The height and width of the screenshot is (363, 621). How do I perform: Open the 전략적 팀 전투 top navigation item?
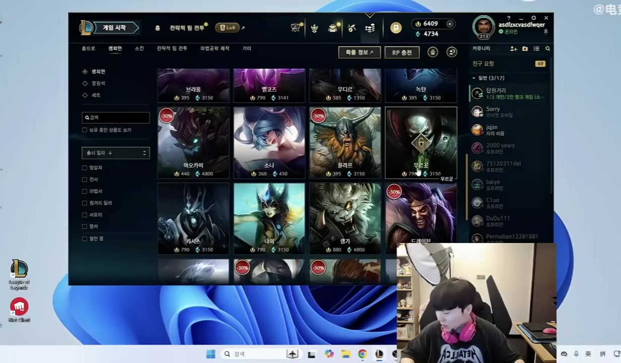pos(187,28)
